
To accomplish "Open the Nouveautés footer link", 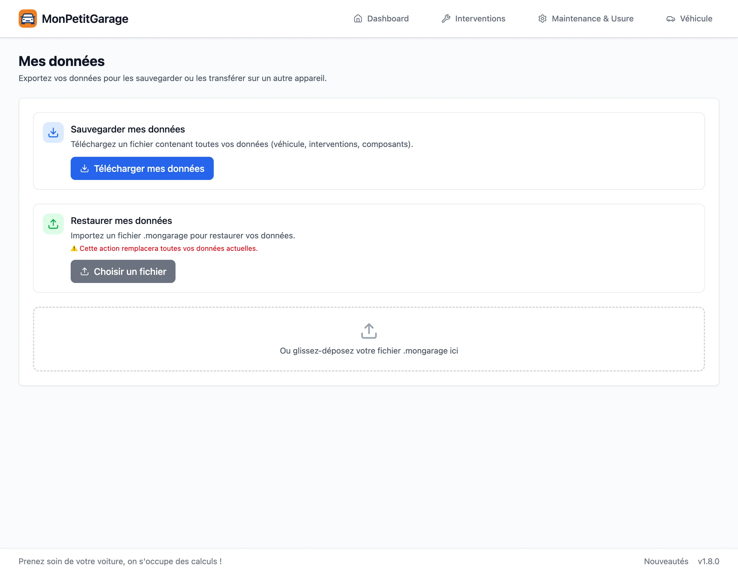I will (x=666, y=561).
